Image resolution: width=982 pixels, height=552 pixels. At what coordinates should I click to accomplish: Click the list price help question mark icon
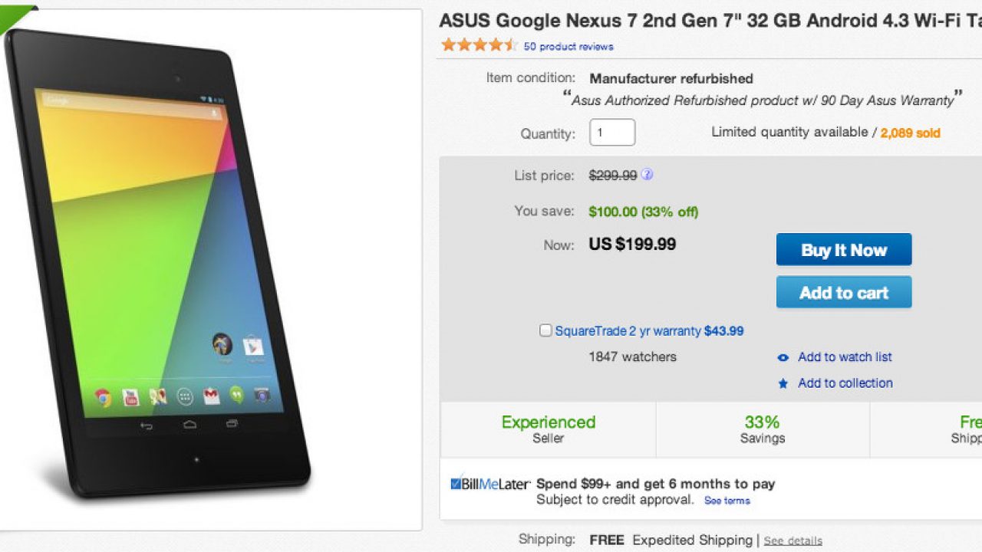[647, 175]
